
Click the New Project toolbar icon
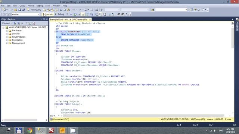[4, 10]
